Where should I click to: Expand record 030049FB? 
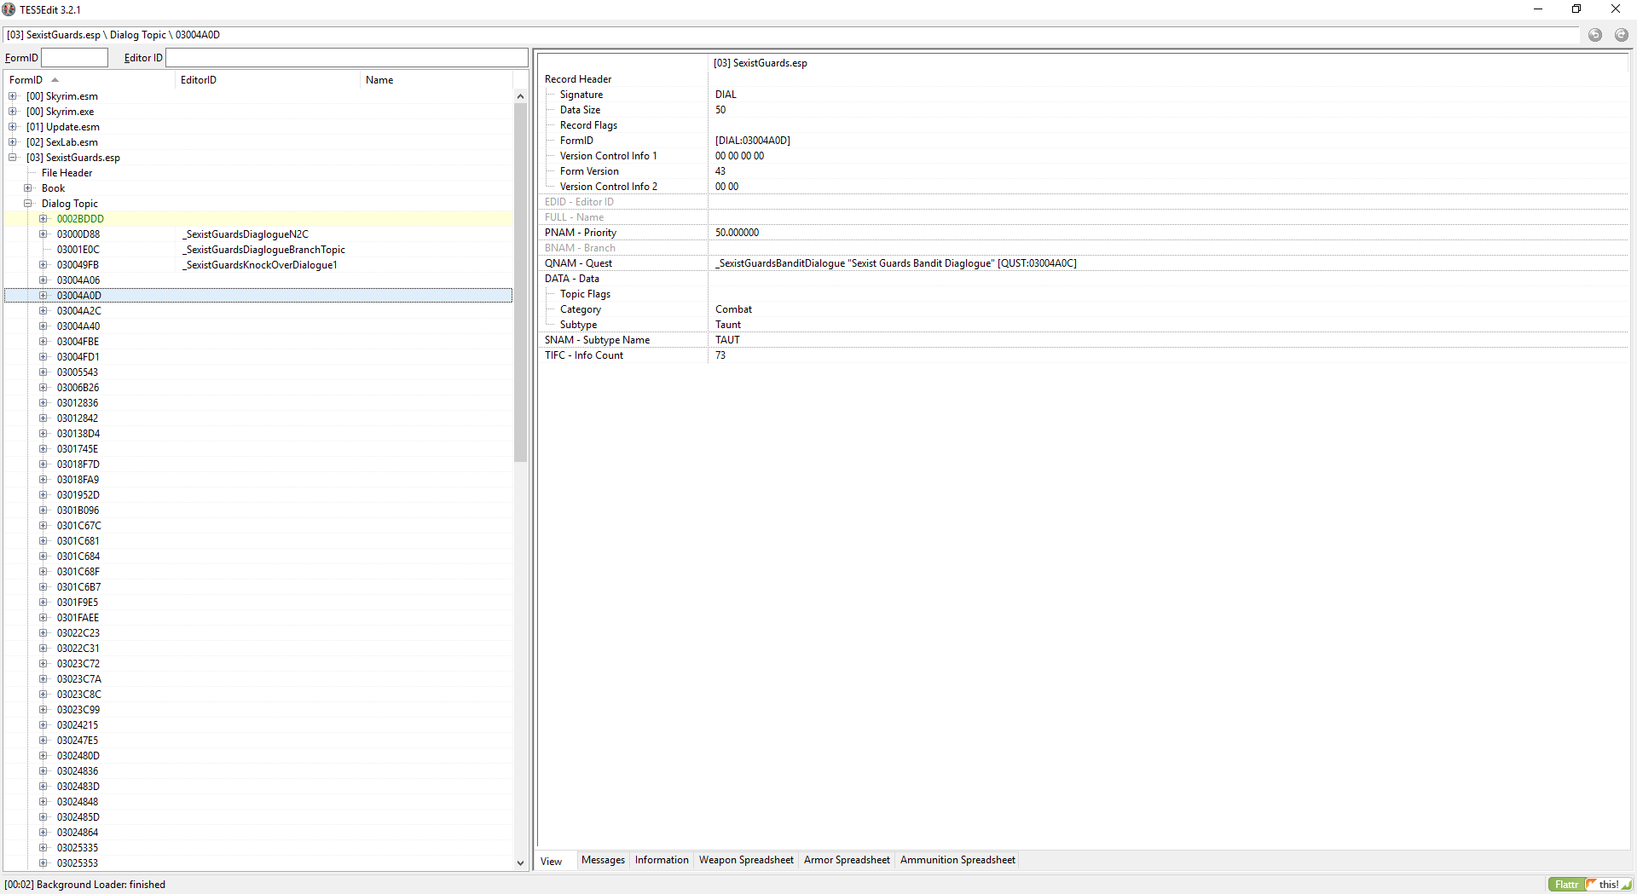click(43, 265)
